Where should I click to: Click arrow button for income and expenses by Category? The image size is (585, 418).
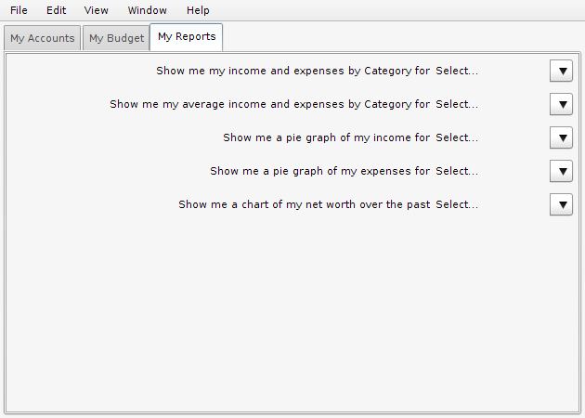click(x=562, y=71)
